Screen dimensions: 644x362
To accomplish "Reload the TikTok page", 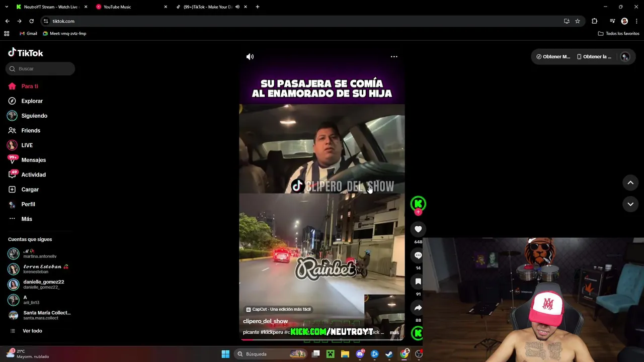I will (31, 21).
